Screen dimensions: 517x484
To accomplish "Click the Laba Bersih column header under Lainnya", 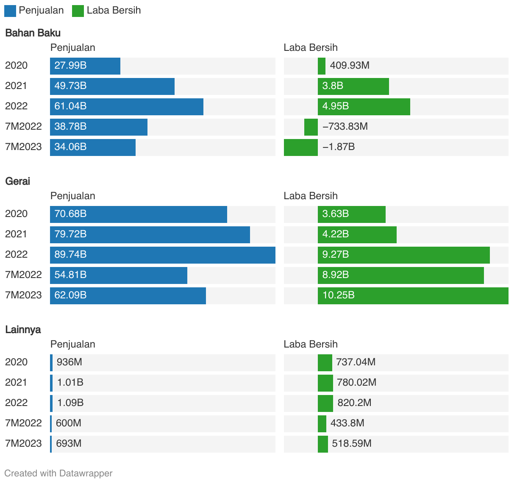I will point(311,344).
